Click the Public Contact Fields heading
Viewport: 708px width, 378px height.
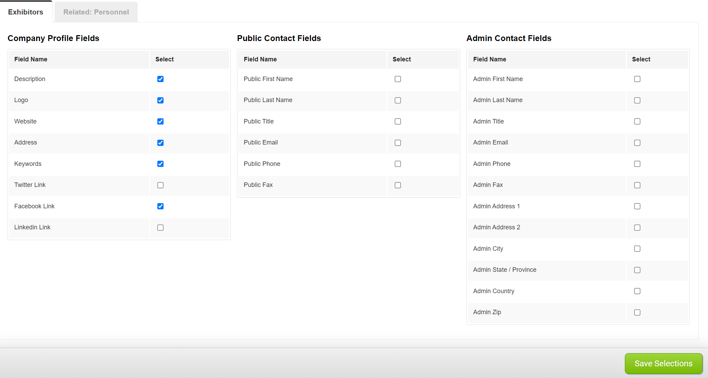[x=279, y=38]
